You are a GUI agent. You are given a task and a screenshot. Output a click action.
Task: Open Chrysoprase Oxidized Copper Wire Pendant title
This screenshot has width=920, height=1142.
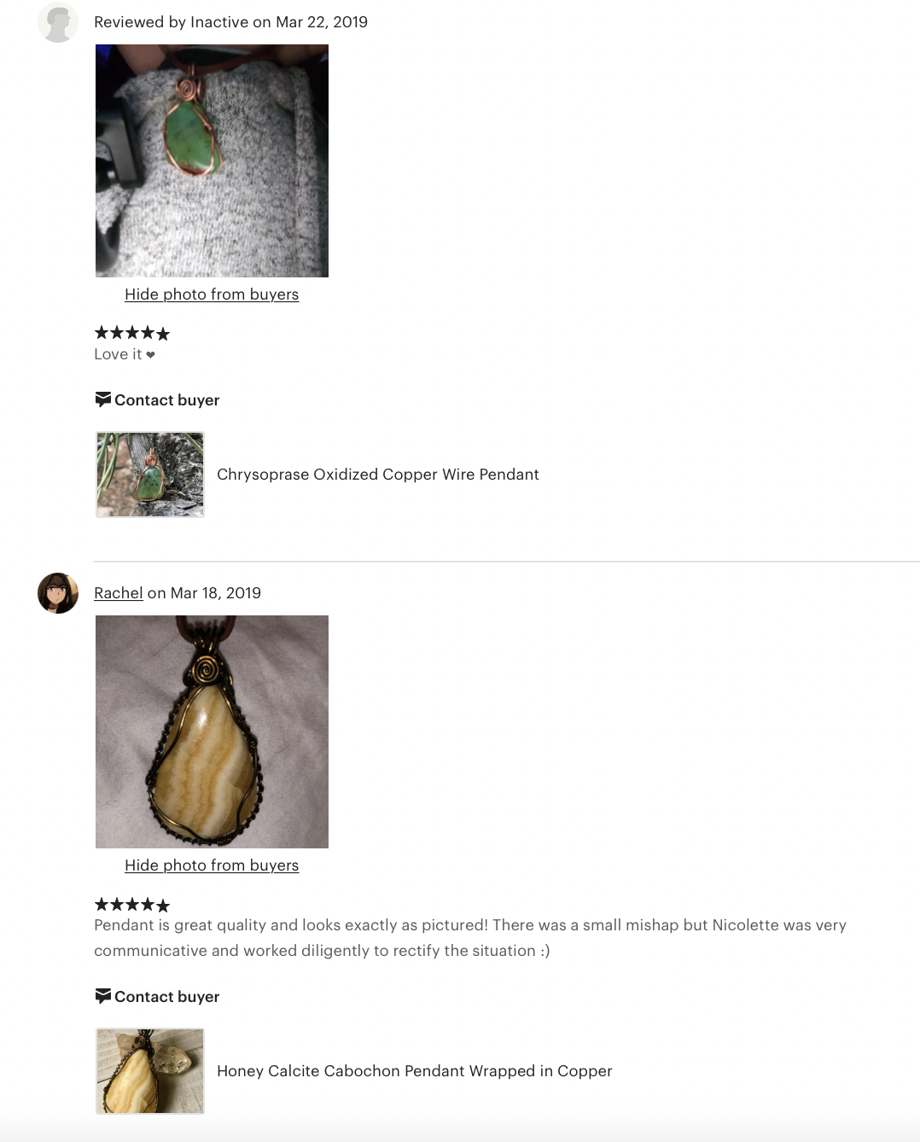(378, 475)
